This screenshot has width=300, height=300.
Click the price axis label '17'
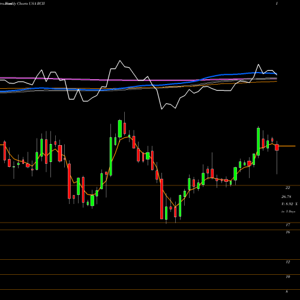point(288,225)
